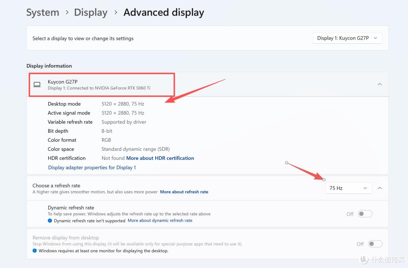Viewport: 408px width, 268px height.
Task: Click the Standard dynamic range (SDR) value
Action: [x=136, y=149]
